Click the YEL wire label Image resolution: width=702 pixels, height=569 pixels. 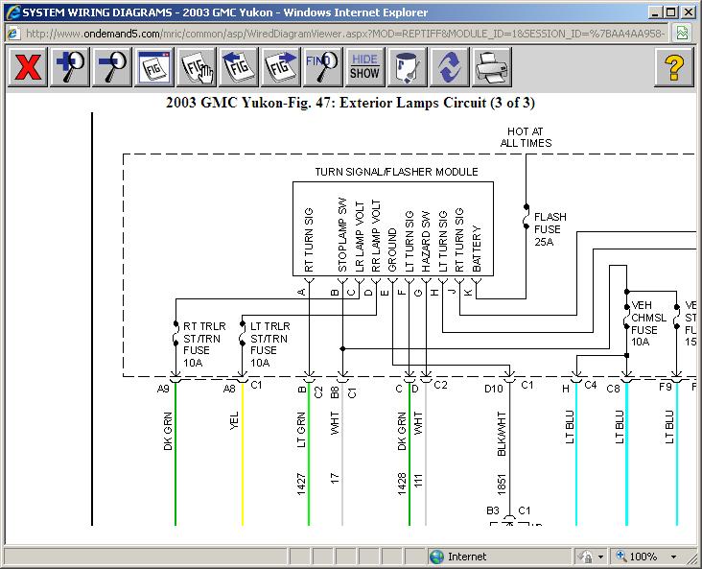click(234, 420)
